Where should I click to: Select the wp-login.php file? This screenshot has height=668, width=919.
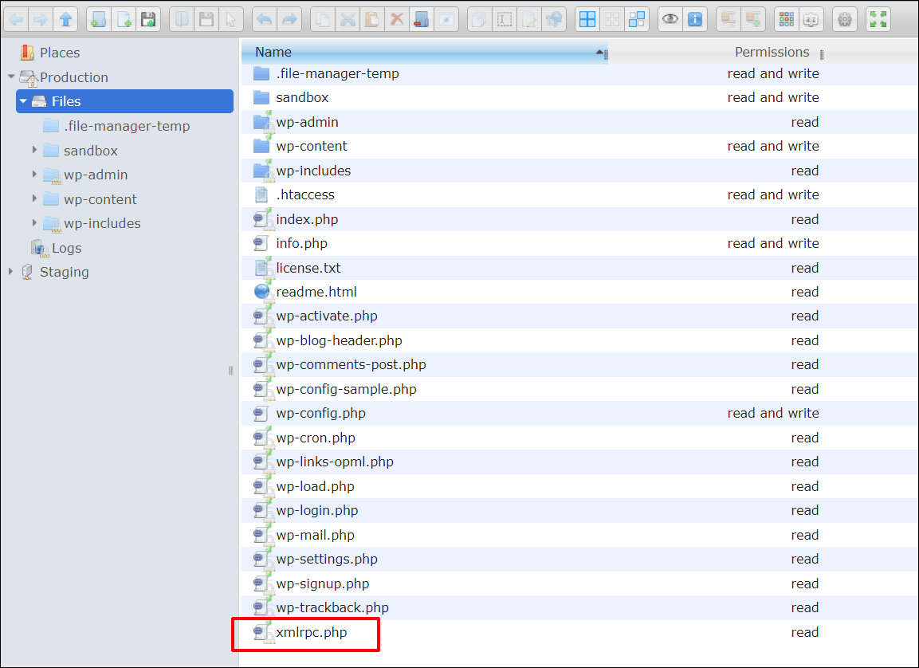click(x=579, y=510)
